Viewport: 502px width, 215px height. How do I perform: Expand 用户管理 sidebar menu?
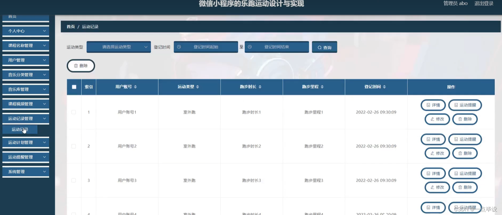tap(26, 60)
